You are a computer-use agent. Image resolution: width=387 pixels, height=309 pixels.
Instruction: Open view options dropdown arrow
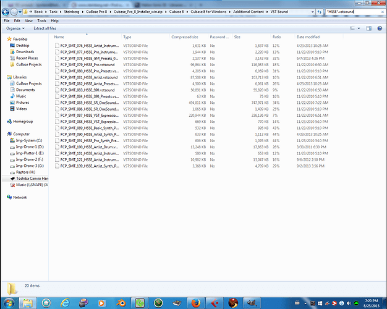(359, 28)
